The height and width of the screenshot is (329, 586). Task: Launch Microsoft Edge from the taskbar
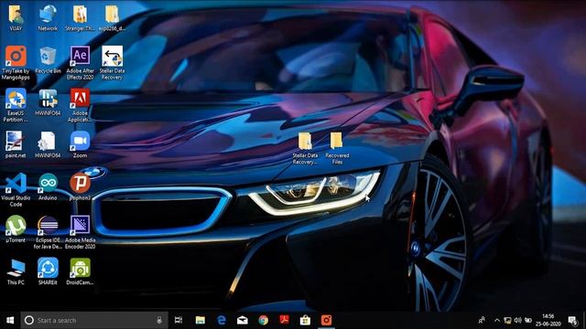coord(222,320)
